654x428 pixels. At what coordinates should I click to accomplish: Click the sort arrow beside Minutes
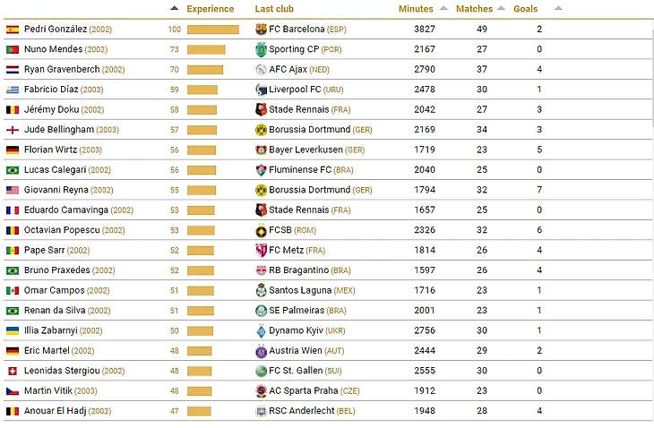[x=443, y=9]
